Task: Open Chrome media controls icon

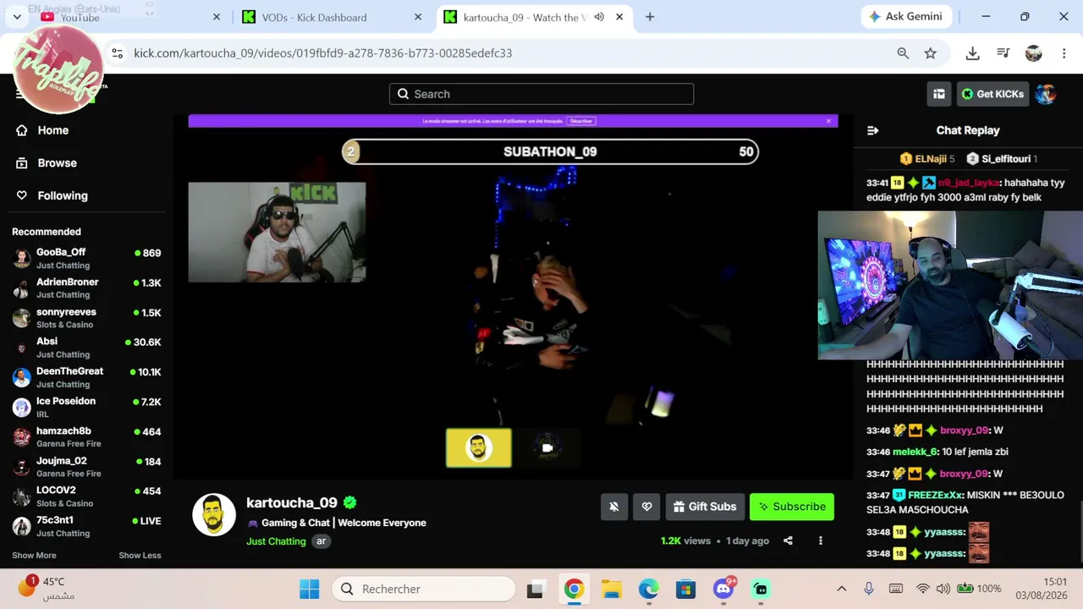Action: pyautogui.click(x=1003, y=53)
